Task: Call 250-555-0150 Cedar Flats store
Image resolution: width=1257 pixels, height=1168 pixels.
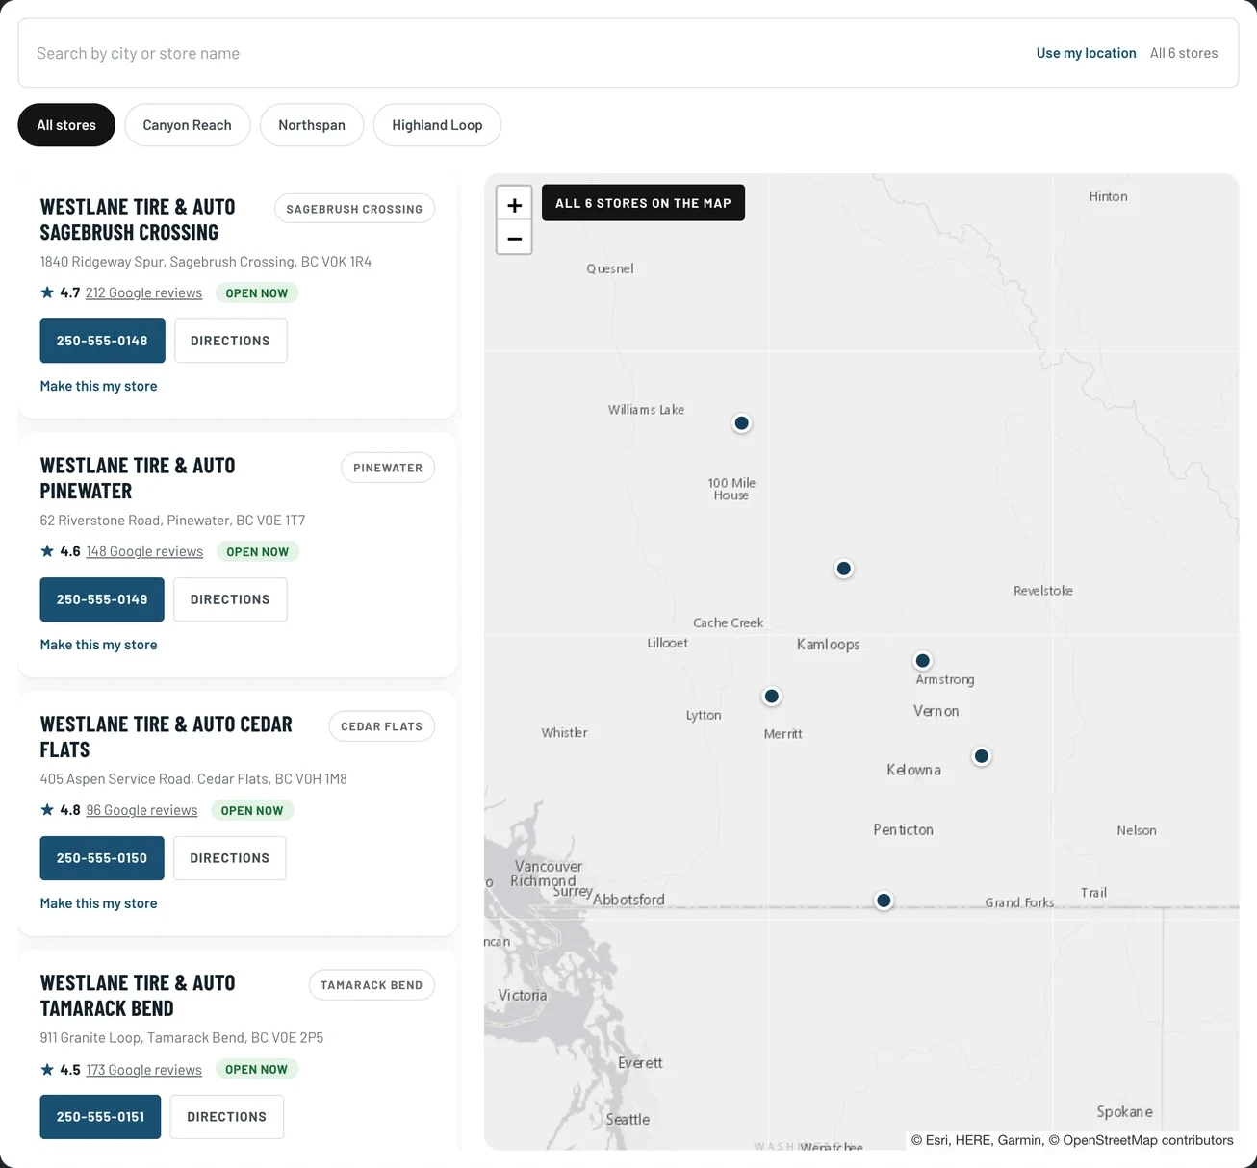Action: [x=102, y=858]
